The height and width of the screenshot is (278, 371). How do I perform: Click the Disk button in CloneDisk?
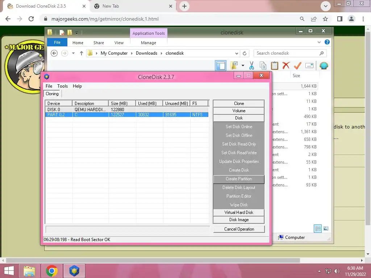tap(239, 118)
